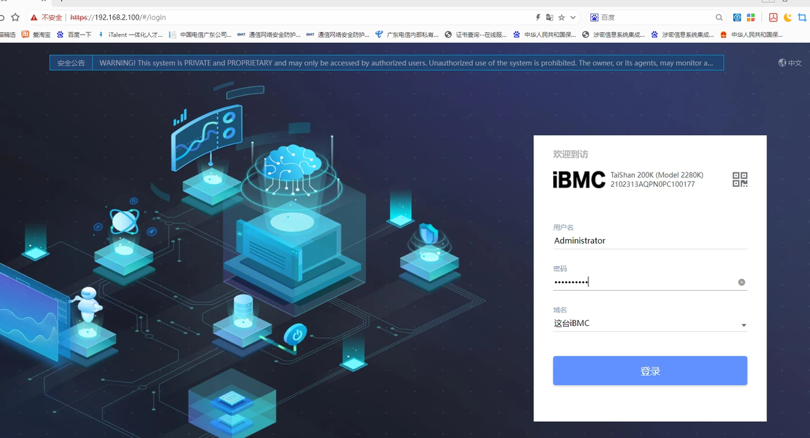The width and height of the screenshot is (810, 438).
Task: Click the lightning bolt speed mode icon
Action: [538, 18]
